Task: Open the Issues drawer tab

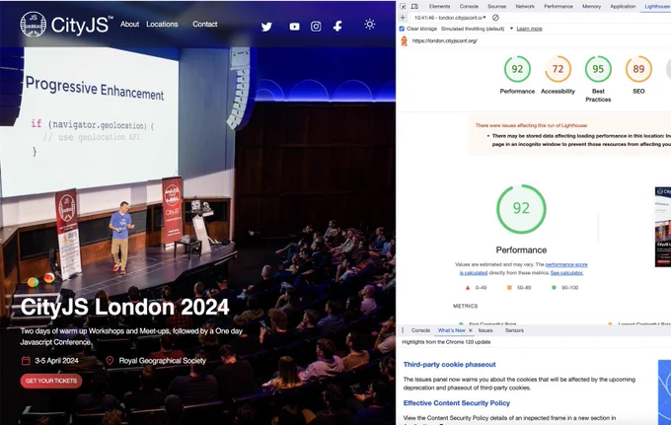Action: [485, 330]
